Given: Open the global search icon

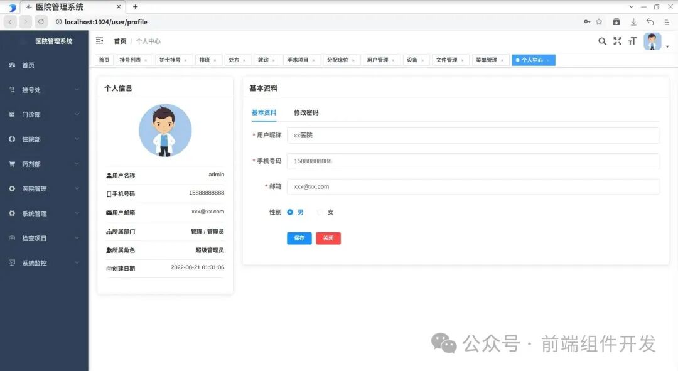Looking at the screenshot, I should coord(602,41).
